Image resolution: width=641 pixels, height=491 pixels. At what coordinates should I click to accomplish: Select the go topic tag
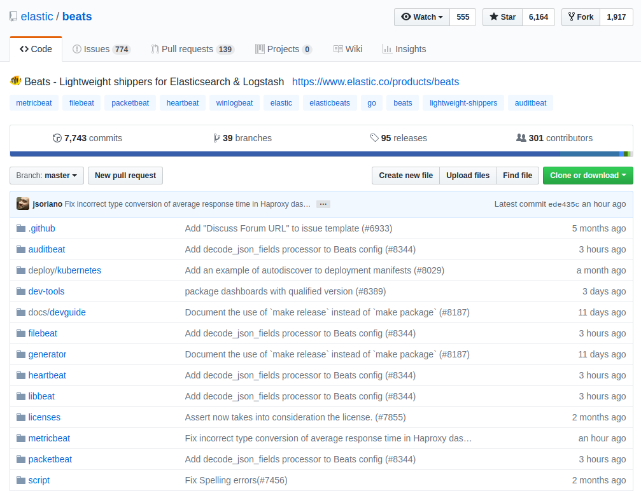(372, 103)
